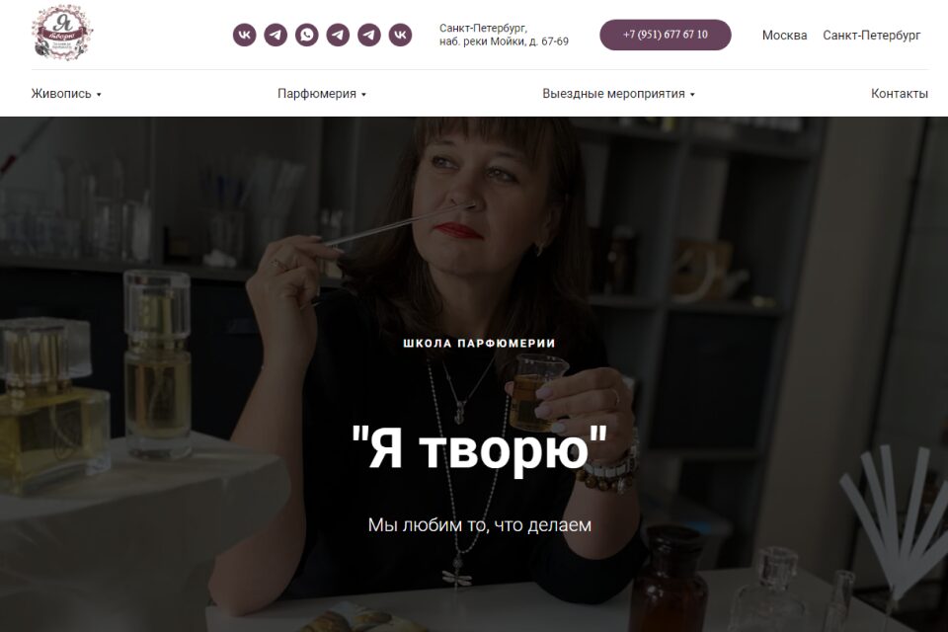The image size is (948, 632).
Task: Expand the Выездные мероприятия dropdown
Action: 618,94
